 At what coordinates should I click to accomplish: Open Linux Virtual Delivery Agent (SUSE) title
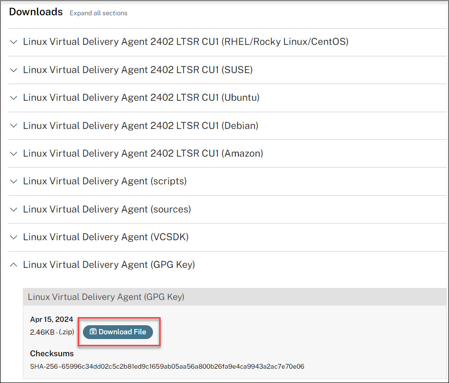[x=138, y=70]
